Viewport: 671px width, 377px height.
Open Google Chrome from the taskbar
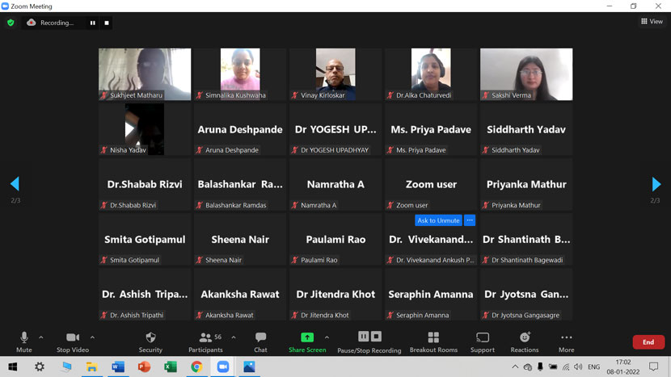(196, 367)
